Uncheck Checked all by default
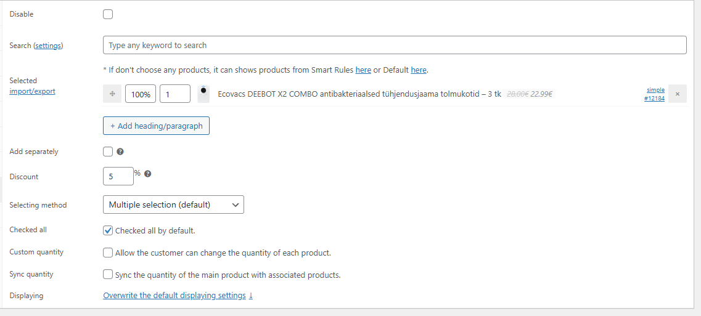The height and width of the screenshot is (316, 701). (x=108, y=230)
